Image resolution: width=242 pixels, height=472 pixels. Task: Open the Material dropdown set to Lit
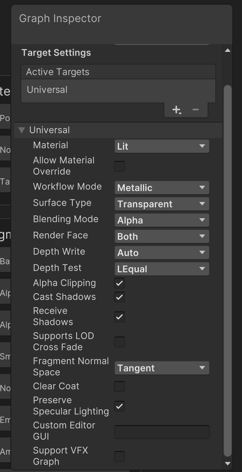(162, 146)
